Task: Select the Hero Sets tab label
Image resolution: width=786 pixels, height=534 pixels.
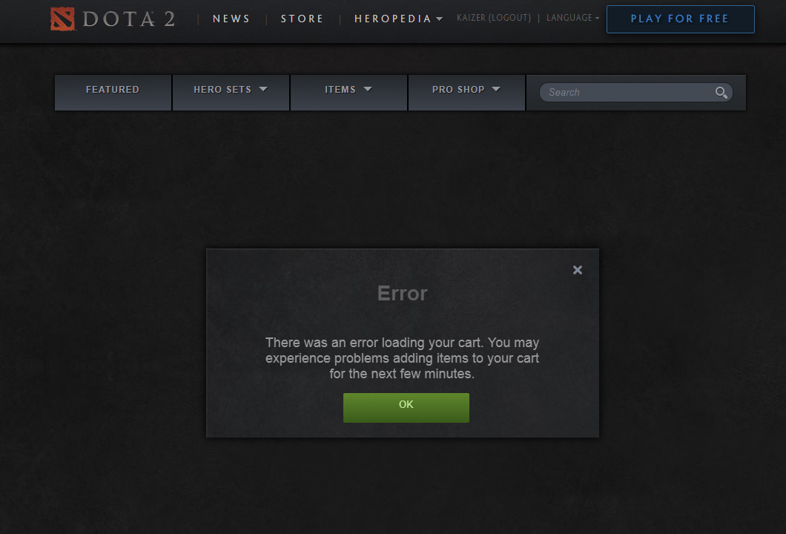Action: tap(222, 90)
